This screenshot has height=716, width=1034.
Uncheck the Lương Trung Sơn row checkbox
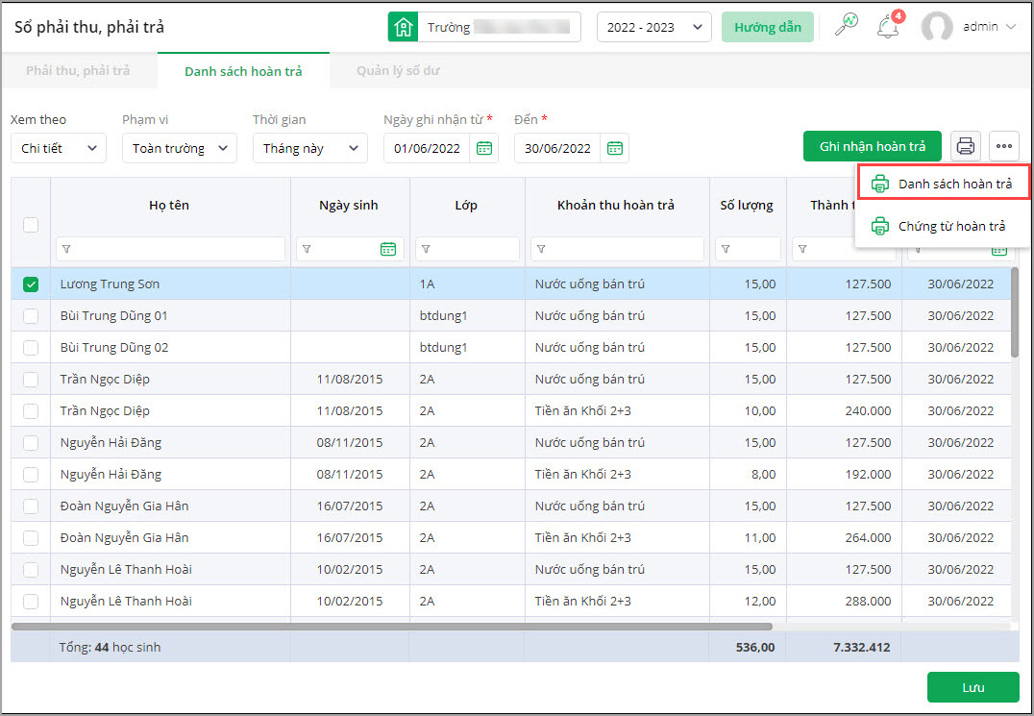tap(31, 284)
